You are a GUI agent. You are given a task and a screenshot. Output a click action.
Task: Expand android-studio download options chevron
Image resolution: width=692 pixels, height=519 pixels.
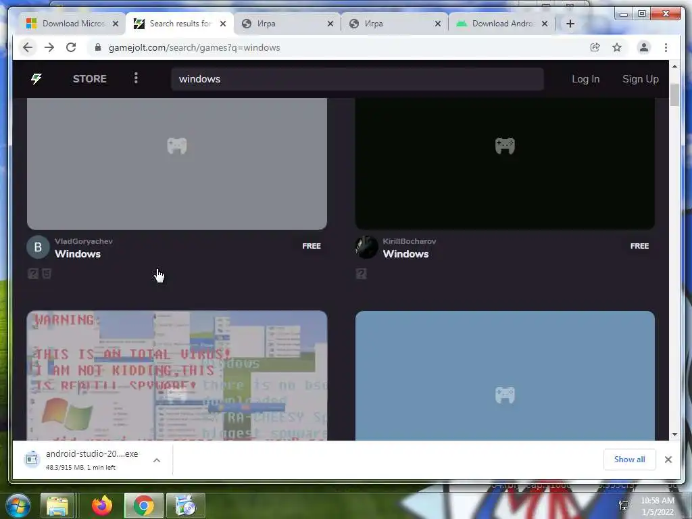coord(157,460)
